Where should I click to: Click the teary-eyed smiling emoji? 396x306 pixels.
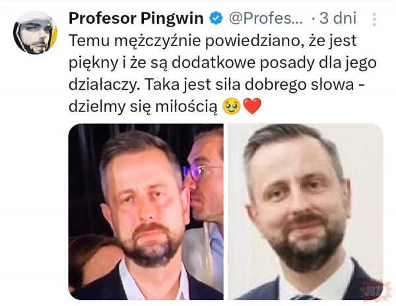pyautogui.click(x=232, y=106)
